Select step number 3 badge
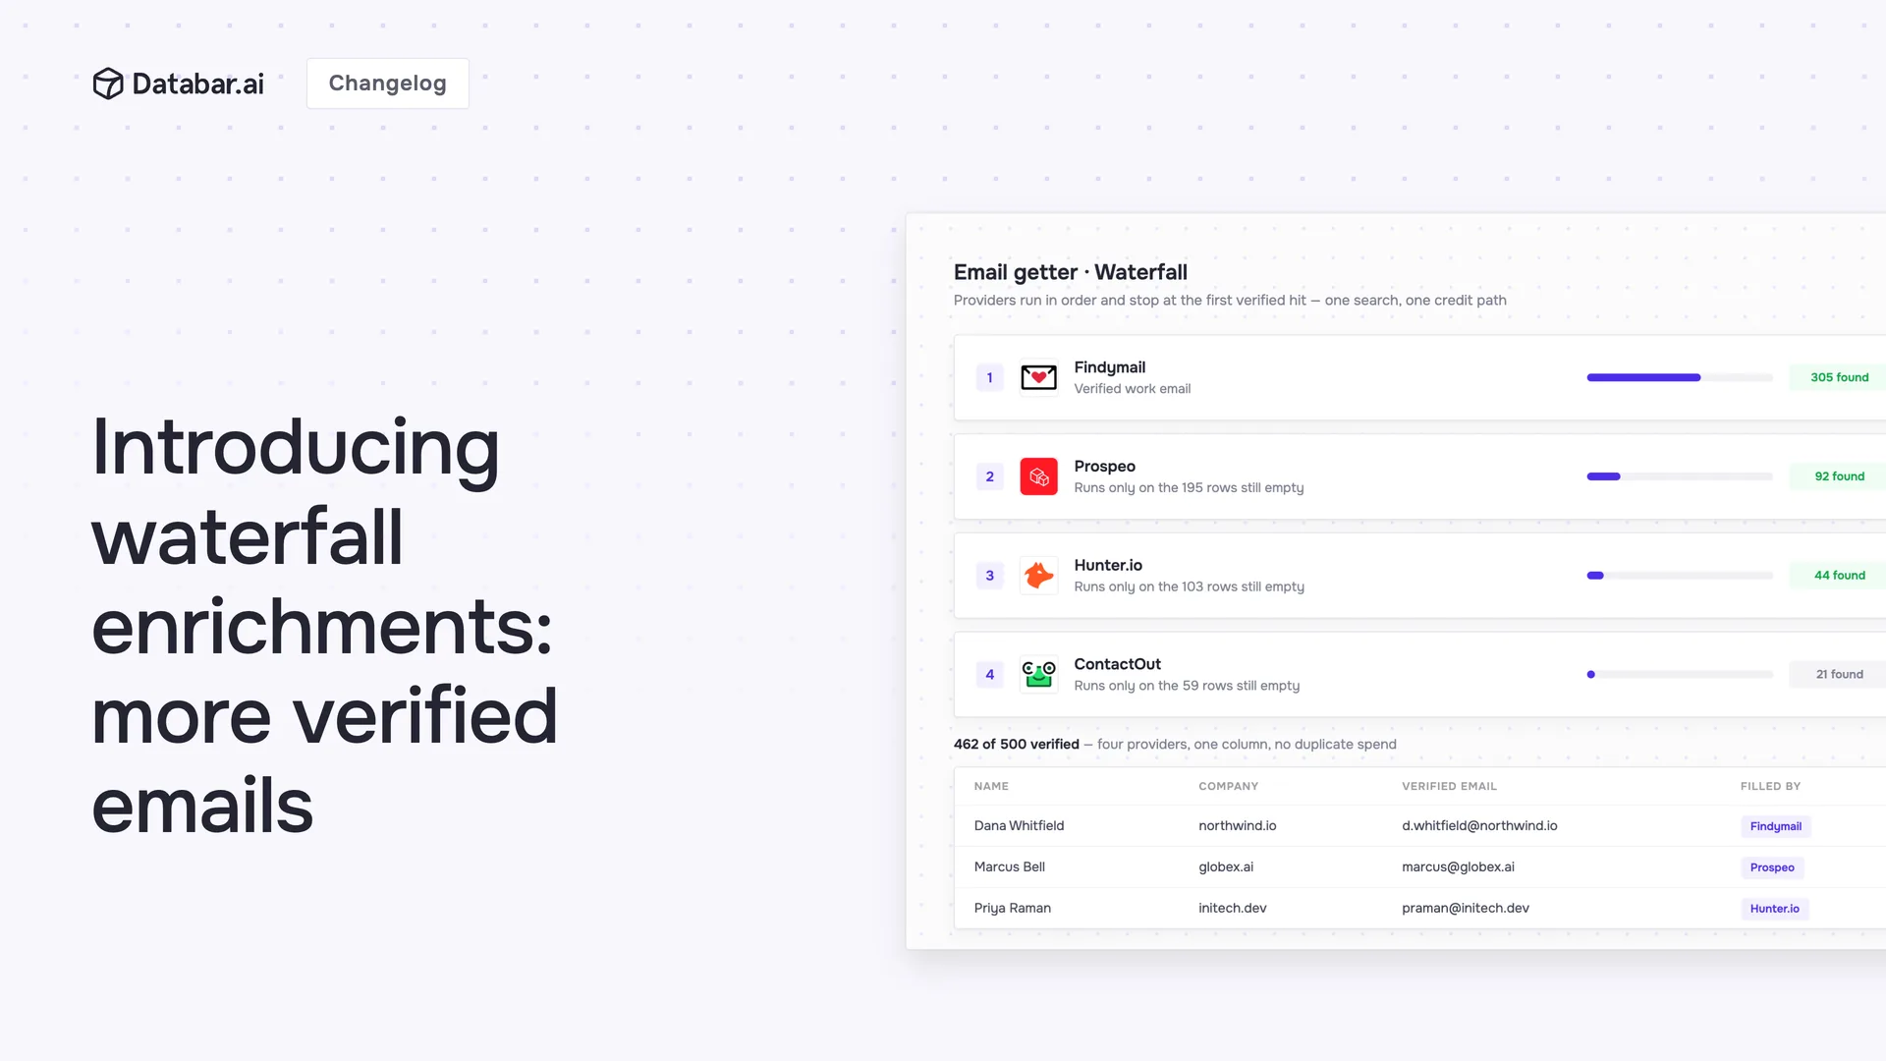 [x=989, y=576]
